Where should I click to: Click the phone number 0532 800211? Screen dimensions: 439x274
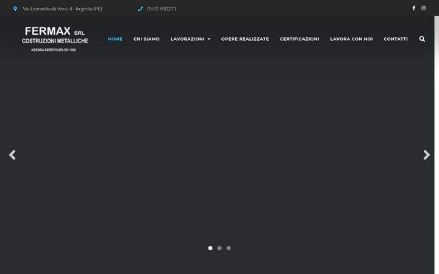point(162,9)
